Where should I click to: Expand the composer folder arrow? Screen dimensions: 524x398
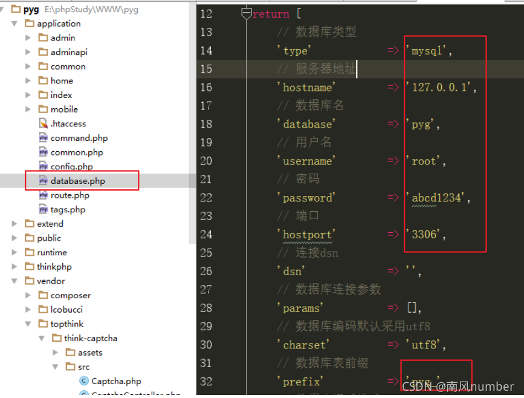pyautogui.click(x=28, y=295)
